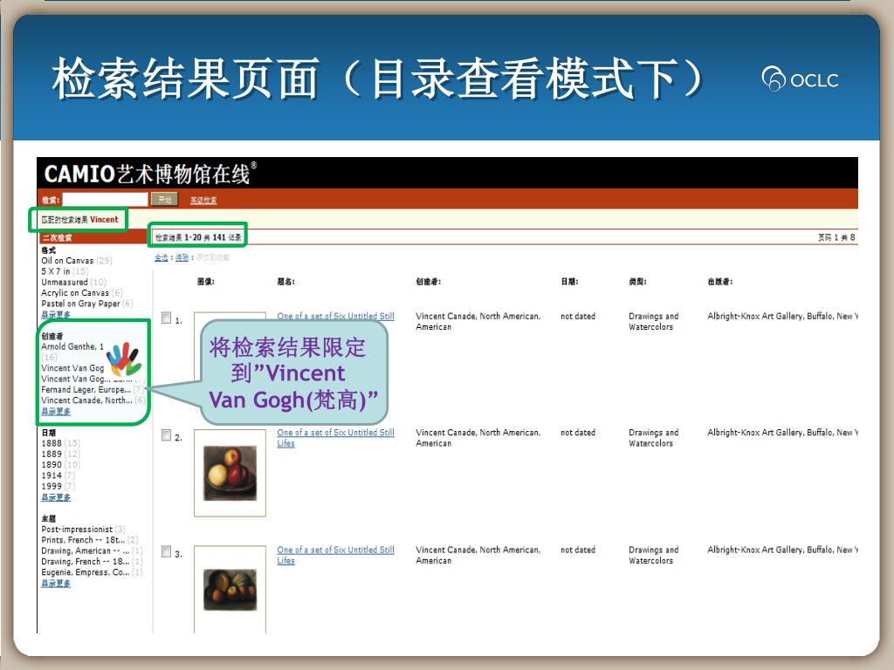Viewport: 894px width, 670px height.
Task: Click the 页码 1 共 8 page indicator
Action: 836,237
